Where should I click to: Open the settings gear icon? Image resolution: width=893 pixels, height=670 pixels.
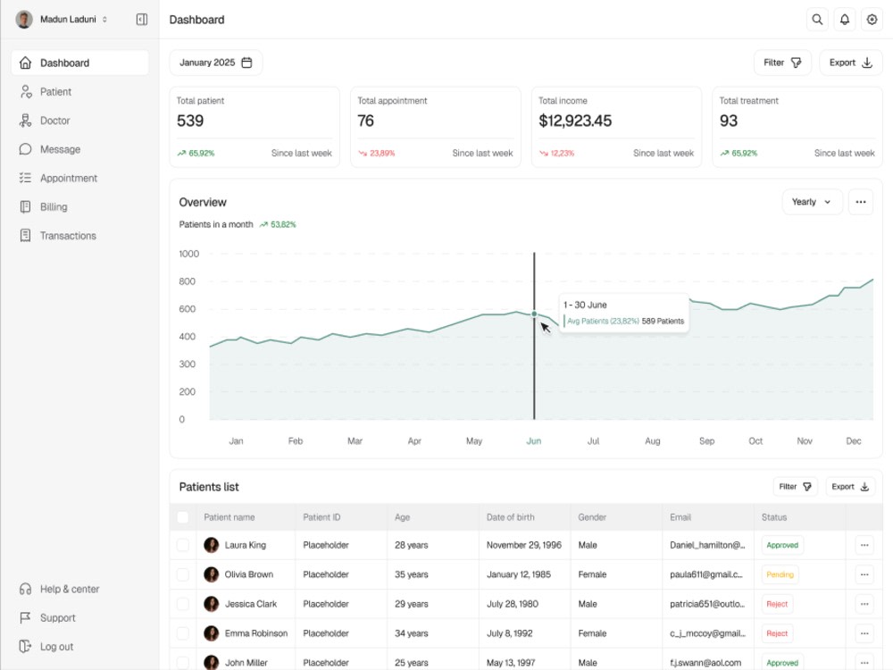pyautogui.click(x=872, y=20)
